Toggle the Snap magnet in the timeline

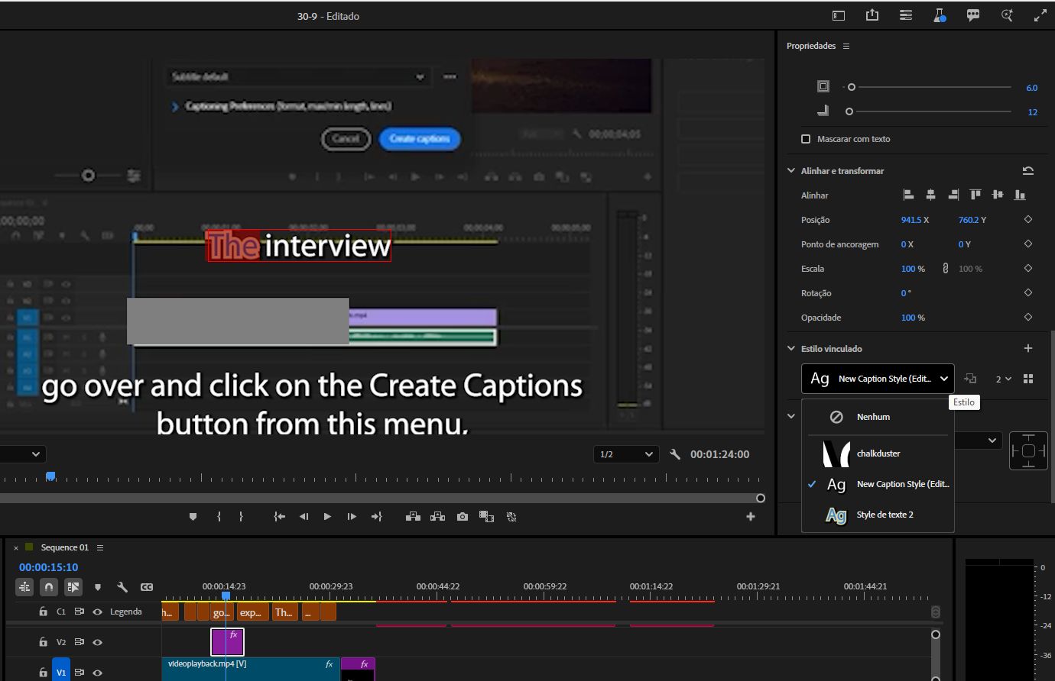click(x=48, y=587)
